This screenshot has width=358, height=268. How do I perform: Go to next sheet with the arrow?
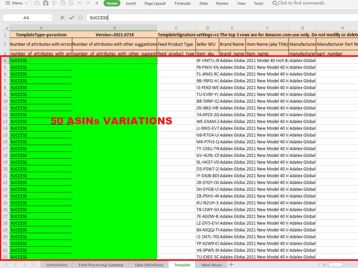24,264
